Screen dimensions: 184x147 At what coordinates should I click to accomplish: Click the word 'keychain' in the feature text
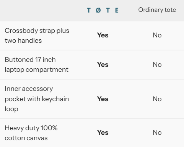pyautogui.click(x=55, y=99)
